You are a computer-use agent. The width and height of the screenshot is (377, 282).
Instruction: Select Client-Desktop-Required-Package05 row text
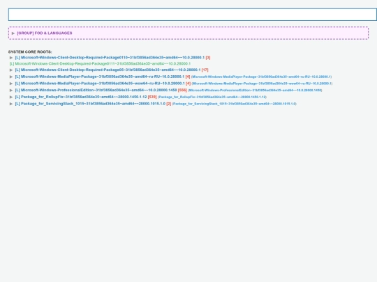108,70
